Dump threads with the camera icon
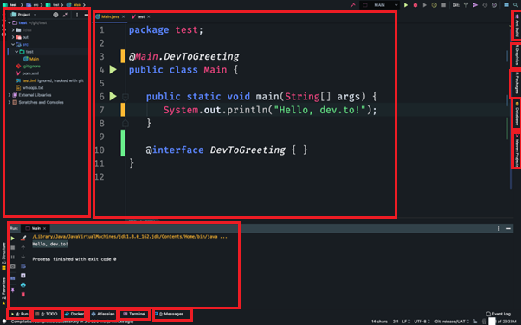 click(x=13, y=266)
